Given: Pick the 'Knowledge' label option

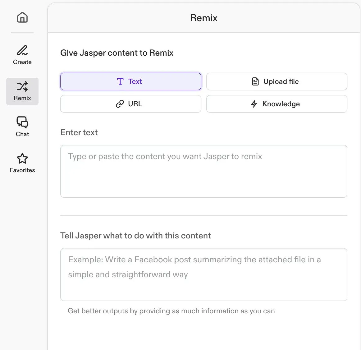Looking at the screenshot, I should click(x=281, y=104).
